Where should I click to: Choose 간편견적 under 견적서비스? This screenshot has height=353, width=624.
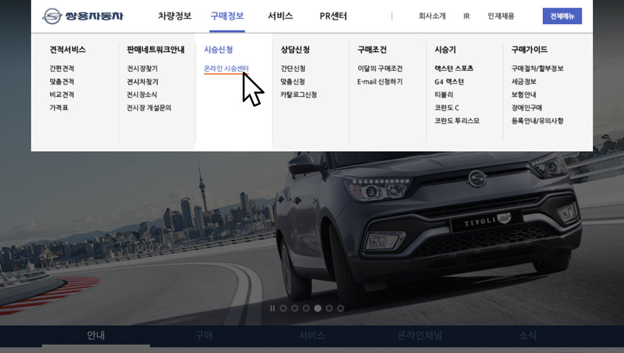tap(62, 69)
